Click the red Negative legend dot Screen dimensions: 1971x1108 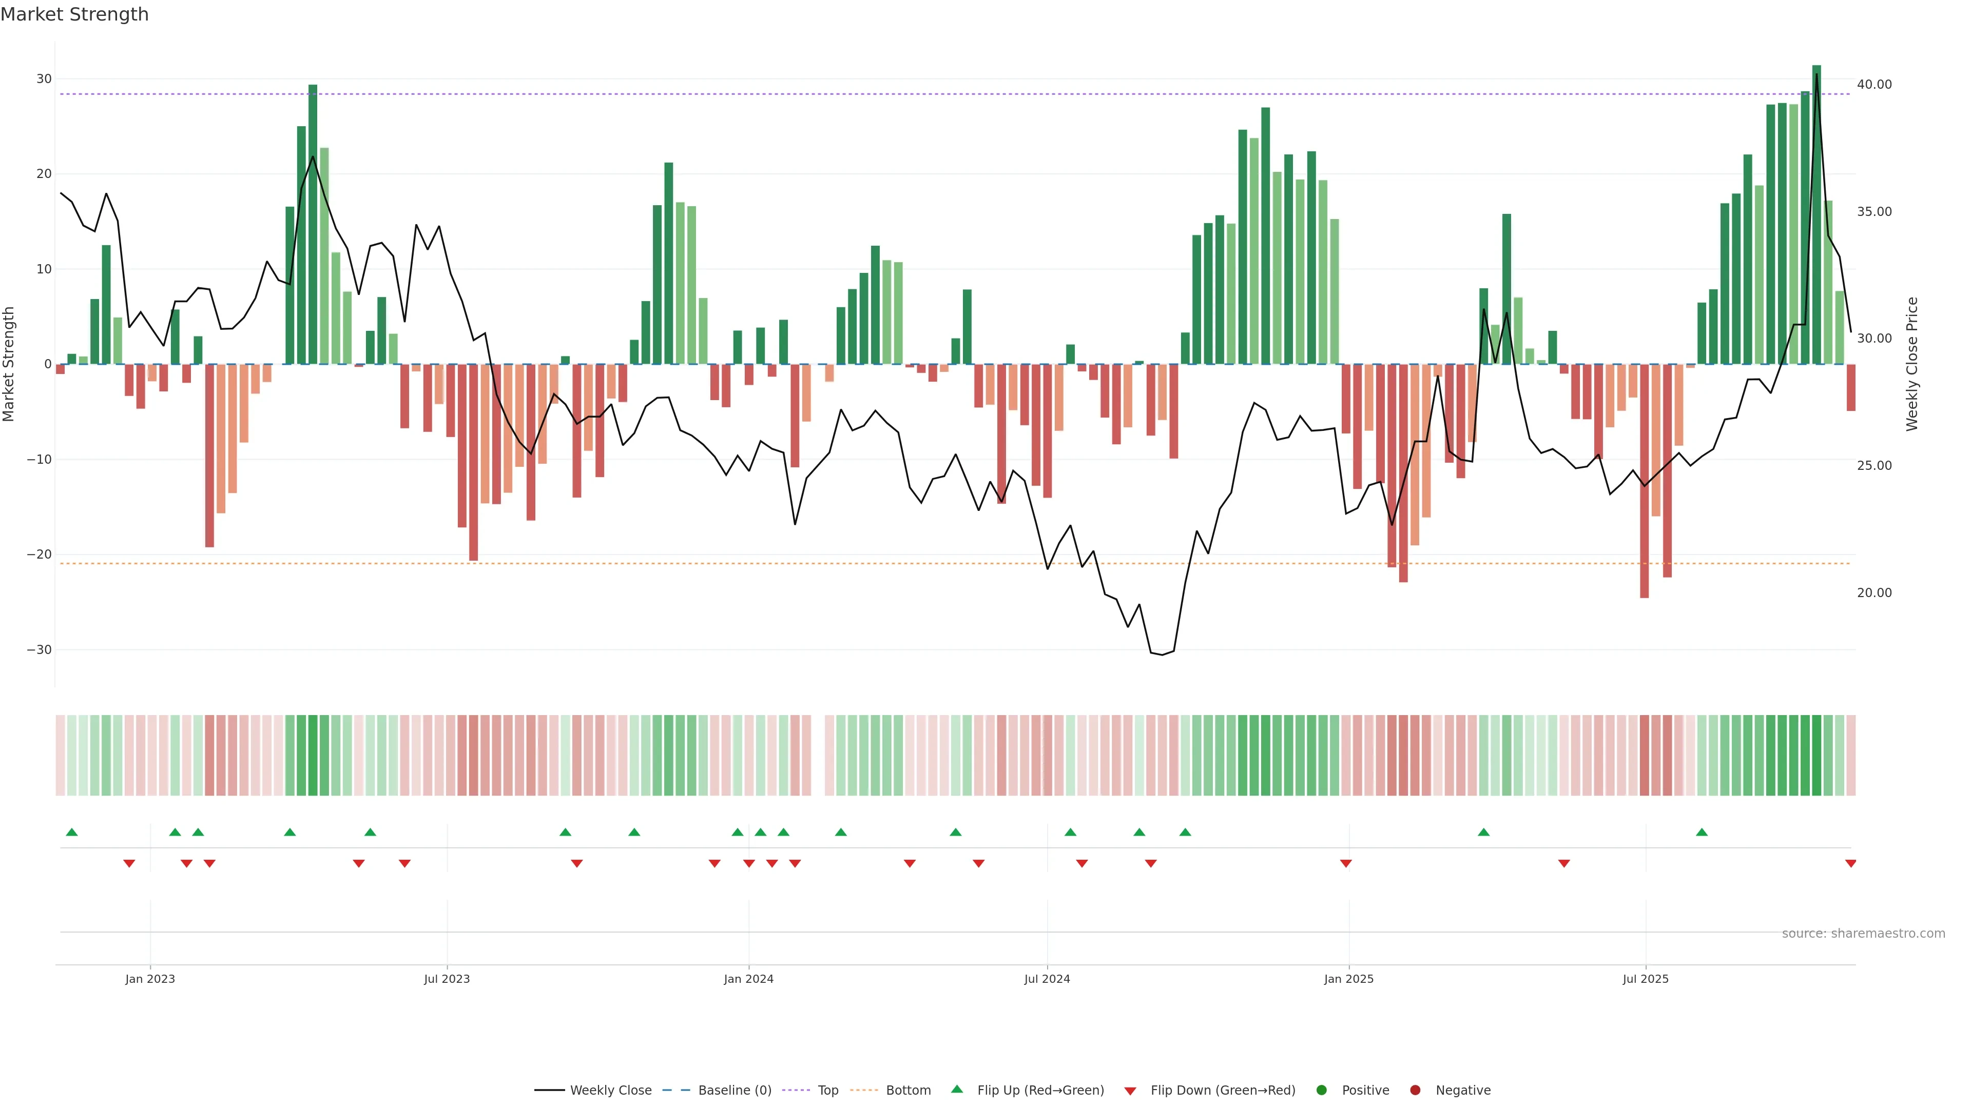pos(1415,1090)
